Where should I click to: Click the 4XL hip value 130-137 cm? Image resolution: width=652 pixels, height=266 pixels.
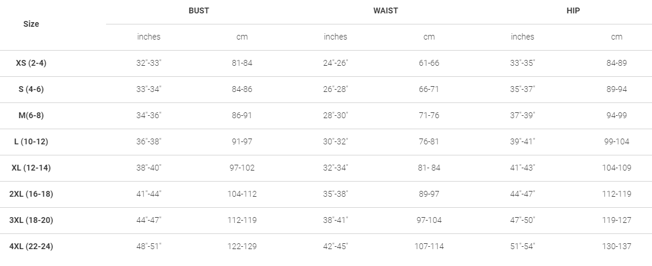pyautogui.click(x=616, y=246)
